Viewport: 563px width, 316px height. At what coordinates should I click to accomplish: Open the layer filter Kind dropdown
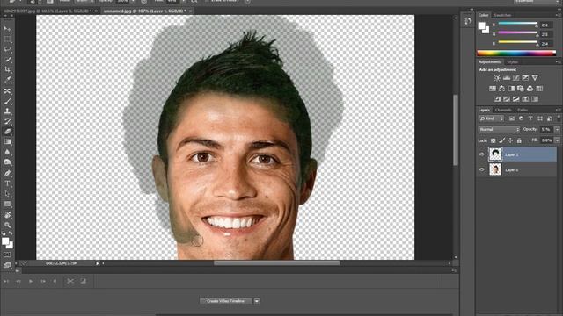(491, 118)
